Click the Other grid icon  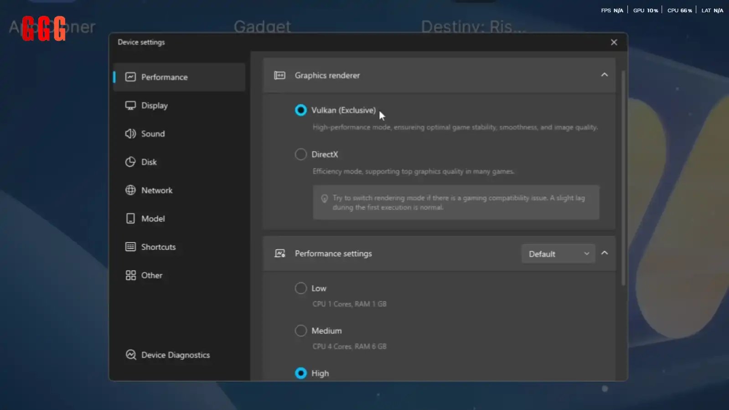(x=130, y=275)
